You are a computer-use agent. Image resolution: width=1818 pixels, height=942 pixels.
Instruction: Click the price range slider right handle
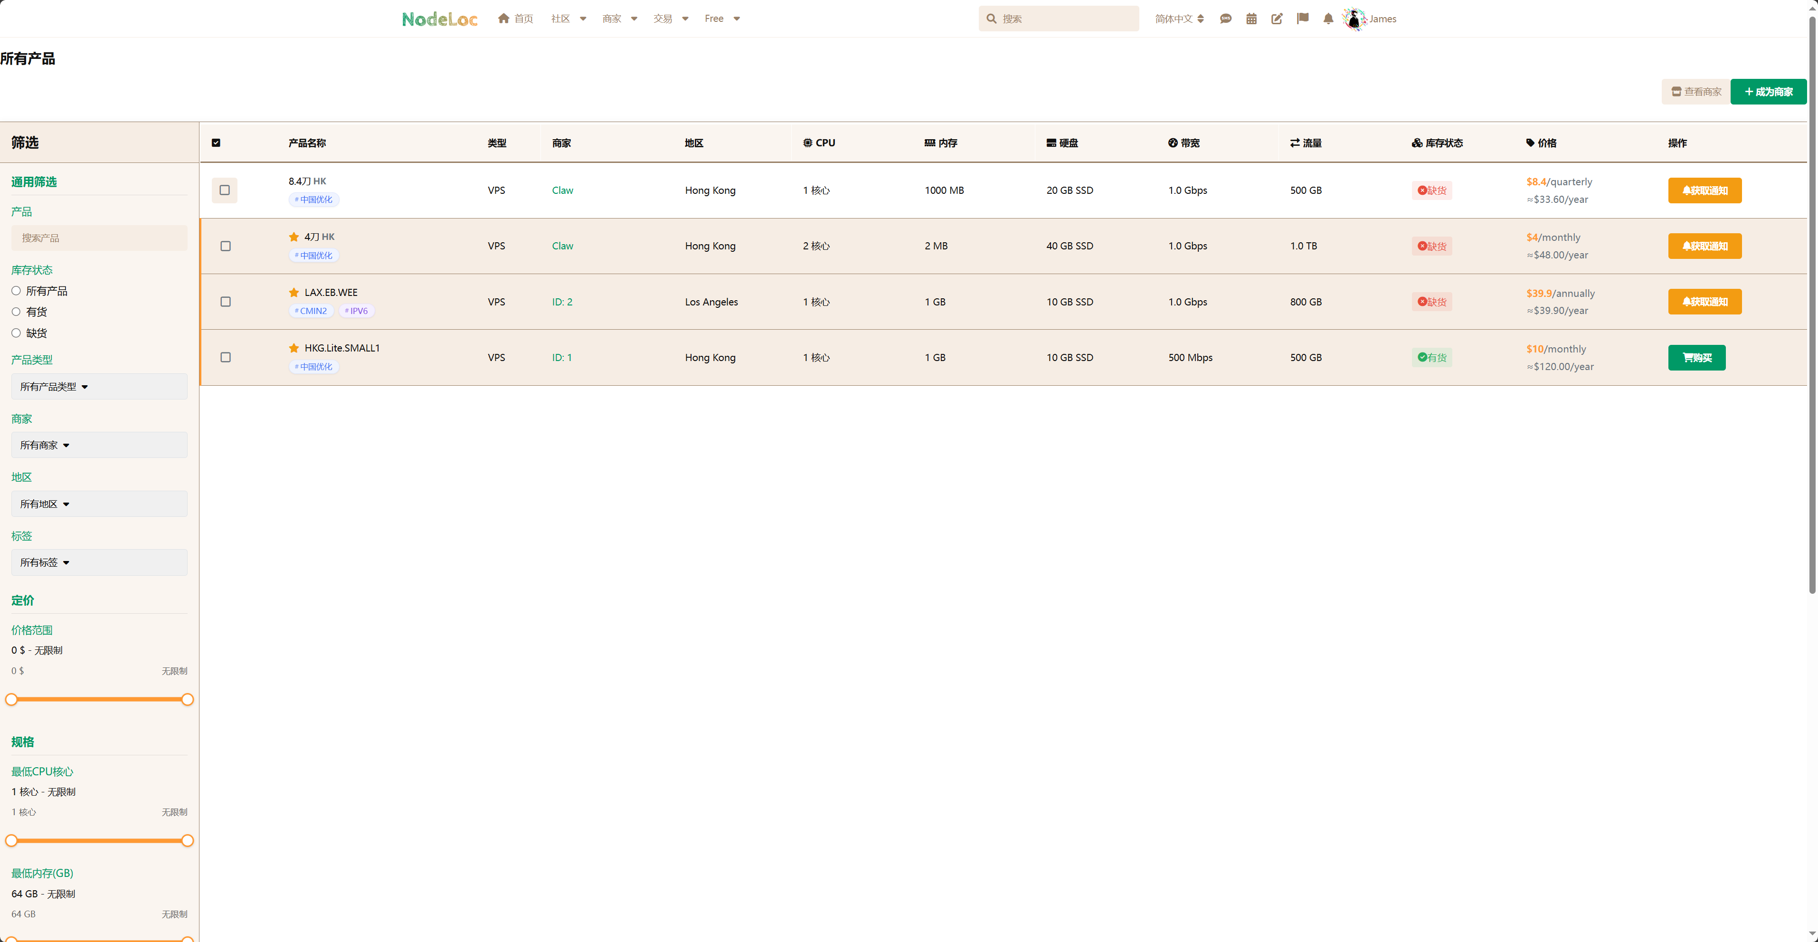click(x=187, y=699)
